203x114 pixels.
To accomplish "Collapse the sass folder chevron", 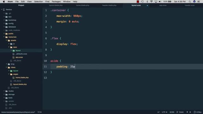I will pos(9,47).
